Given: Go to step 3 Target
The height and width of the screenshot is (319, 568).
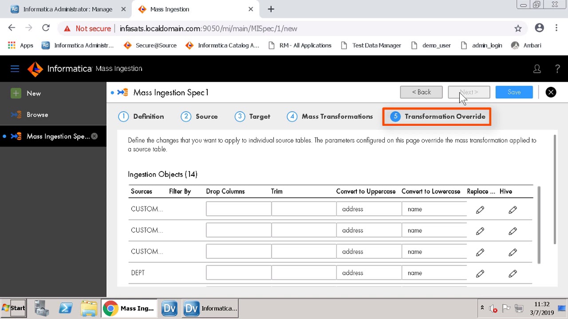Looking at the screenshot, I should click(252, 117).
